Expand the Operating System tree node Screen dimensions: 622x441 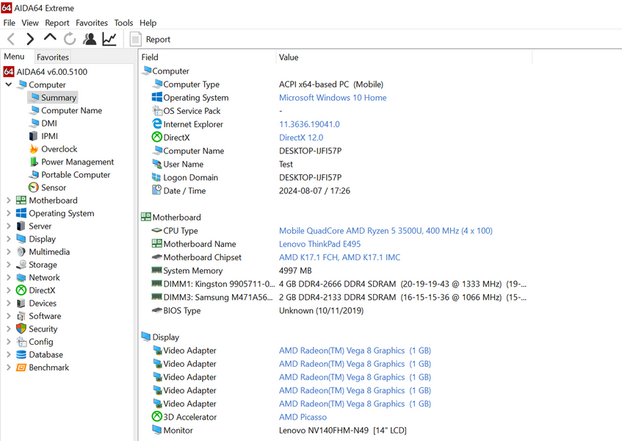pos(8,213)
